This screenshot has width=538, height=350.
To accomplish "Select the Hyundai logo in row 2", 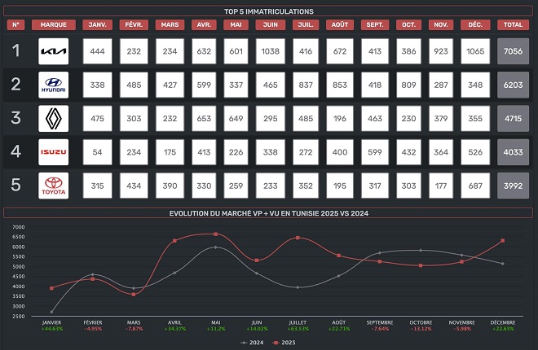I will click(54, 84).
